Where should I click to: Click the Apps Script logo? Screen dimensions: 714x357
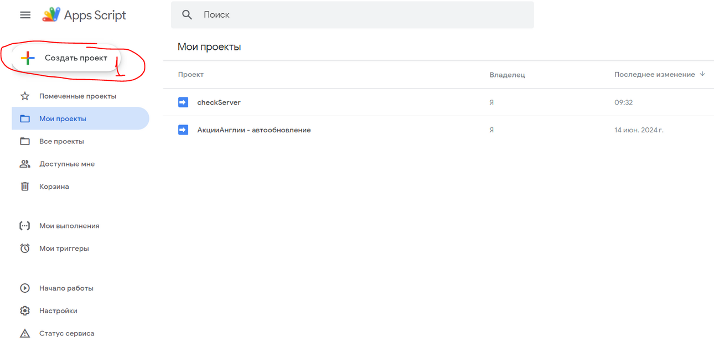pos(51,15)
